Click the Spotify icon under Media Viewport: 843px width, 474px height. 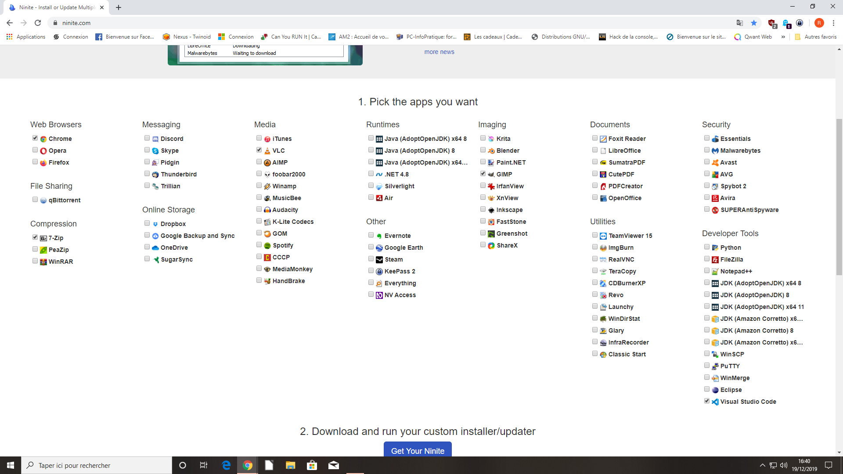click(267, 245)
